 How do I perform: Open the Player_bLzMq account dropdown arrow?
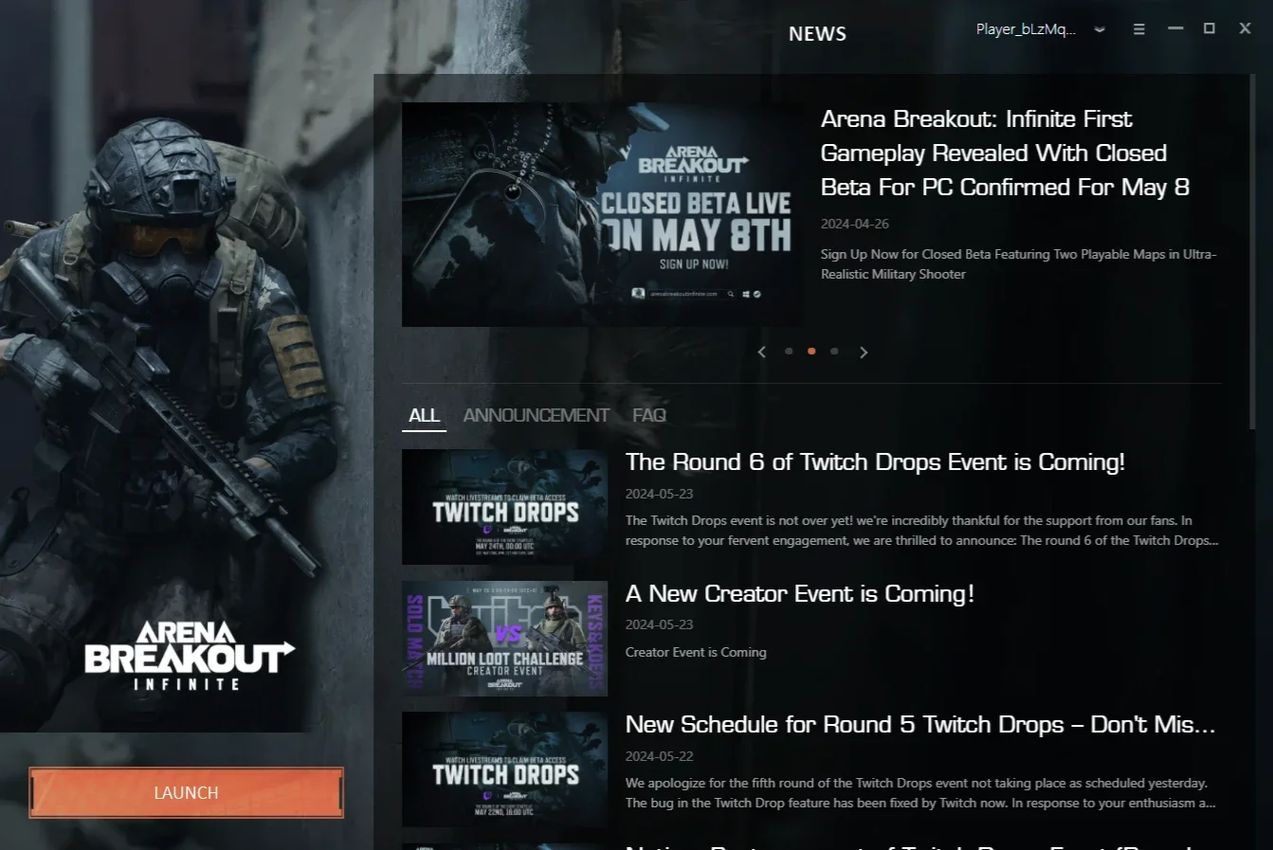pos(1100,29)
